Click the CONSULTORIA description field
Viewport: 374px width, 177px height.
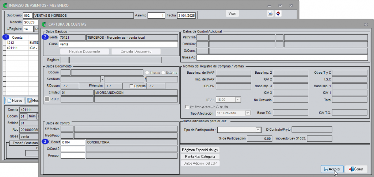click(x=131, y=142)
